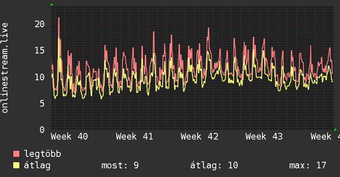This screenshot has height=177, width=340.
Task: Click the y-axis value 20
Action: 40,24
